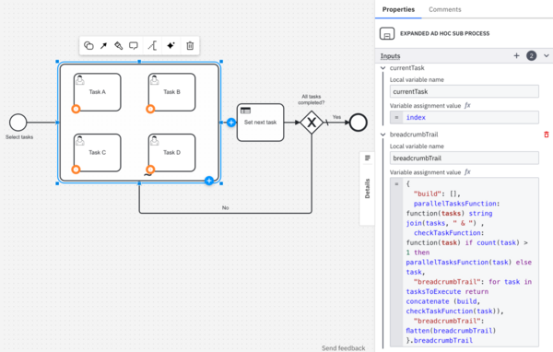The height and width of the screenshot is (352, 553).
Task: Collapse the currentTask input entry
Action: click(383, 68)
